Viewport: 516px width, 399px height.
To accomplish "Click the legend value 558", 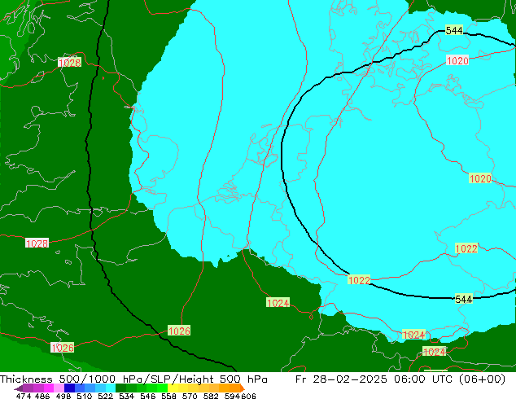I will point(168,396).
